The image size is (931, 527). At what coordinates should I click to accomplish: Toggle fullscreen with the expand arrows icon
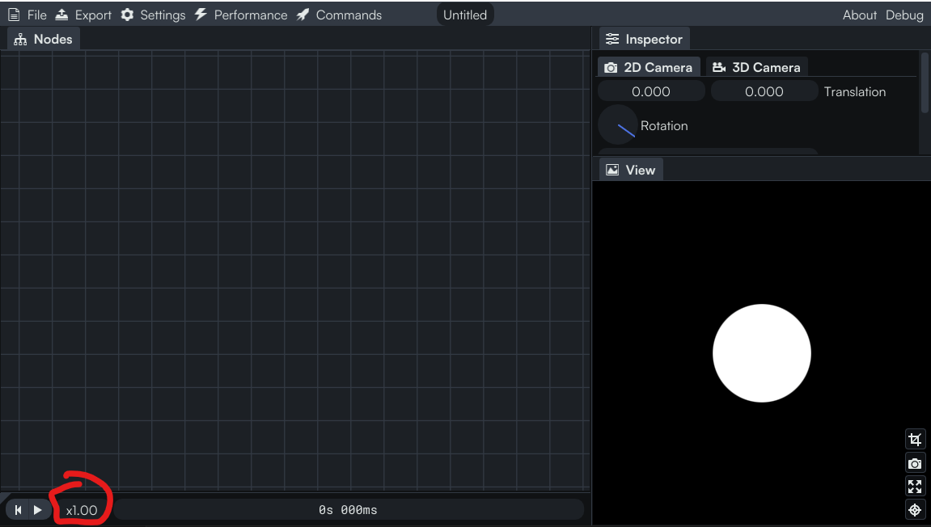[915, 487]
